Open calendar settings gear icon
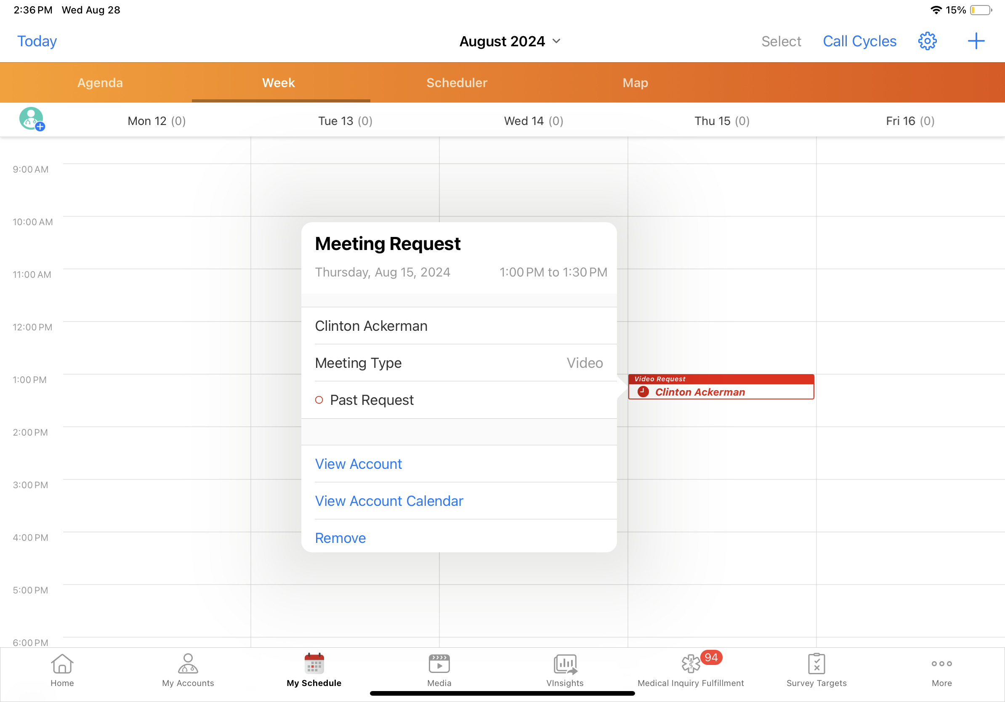Image resolution: width=1005 pixels, height=702 pixels. [x=927, y=41]
